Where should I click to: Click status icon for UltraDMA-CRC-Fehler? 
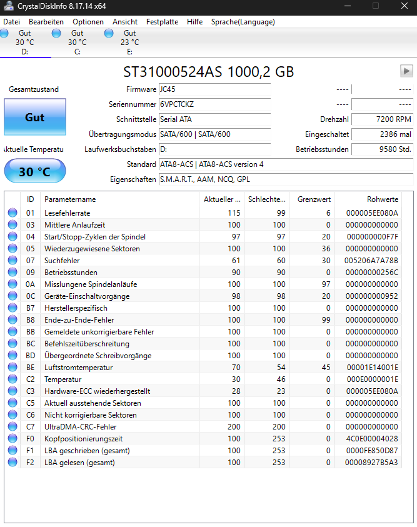point(13,426)
